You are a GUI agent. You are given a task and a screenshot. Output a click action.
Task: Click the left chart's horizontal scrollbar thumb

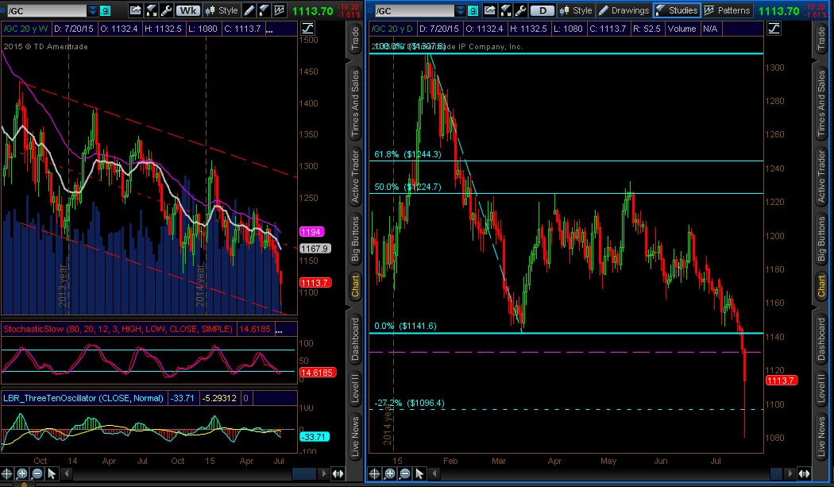[305, 473]
